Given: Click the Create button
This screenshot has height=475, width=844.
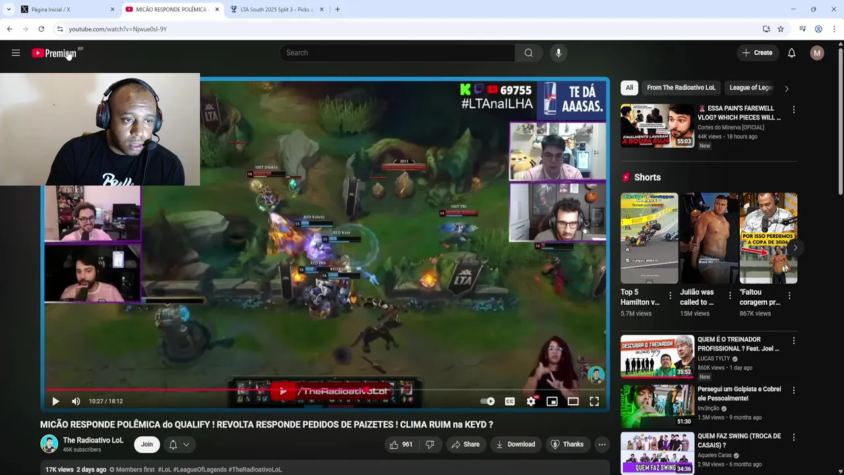Looking at the screenshot, I should (757, 53).
